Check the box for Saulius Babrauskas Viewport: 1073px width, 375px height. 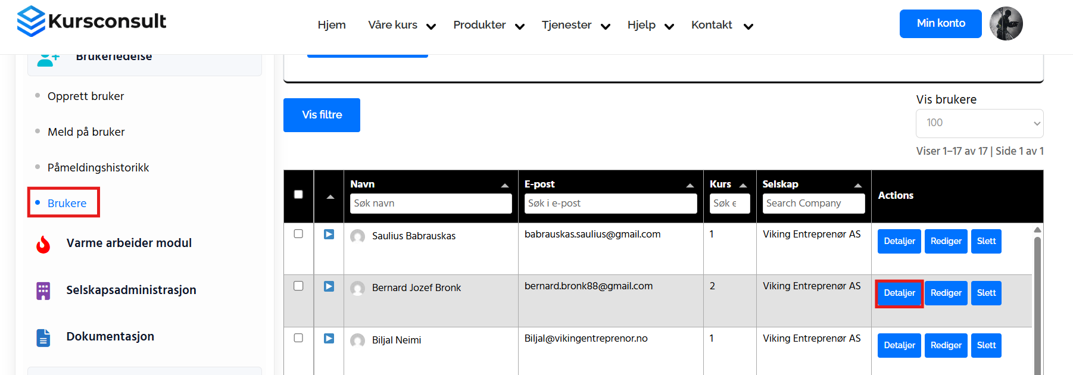coord(298,234)
